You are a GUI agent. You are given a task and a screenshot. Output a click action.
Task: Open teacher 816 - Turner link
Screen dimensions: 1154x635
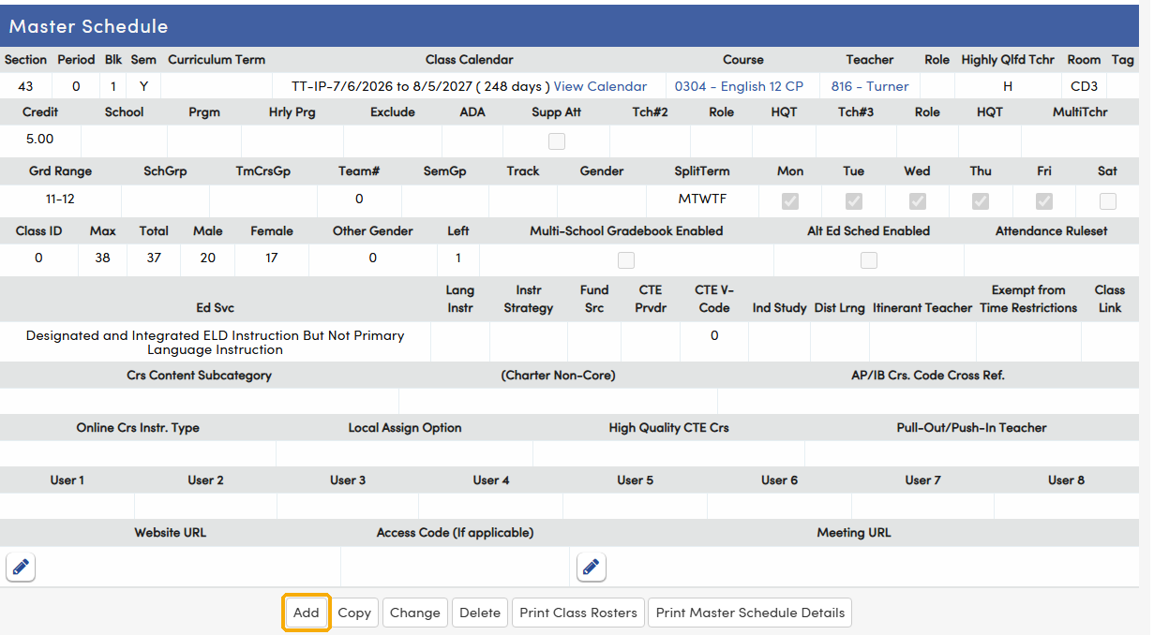pyautogui.click(x=870, y=86)
